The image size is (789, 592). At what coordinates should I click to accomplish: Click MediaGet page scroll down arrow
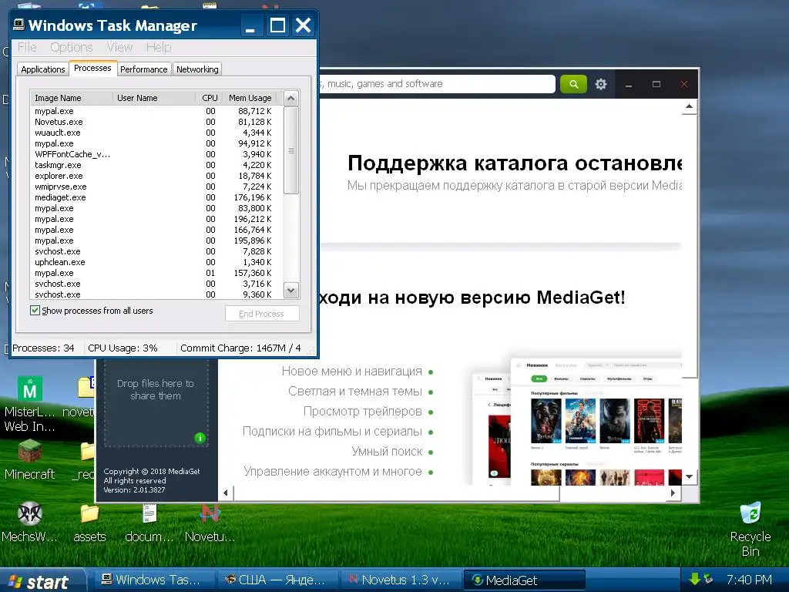click(x=690, y=476)
